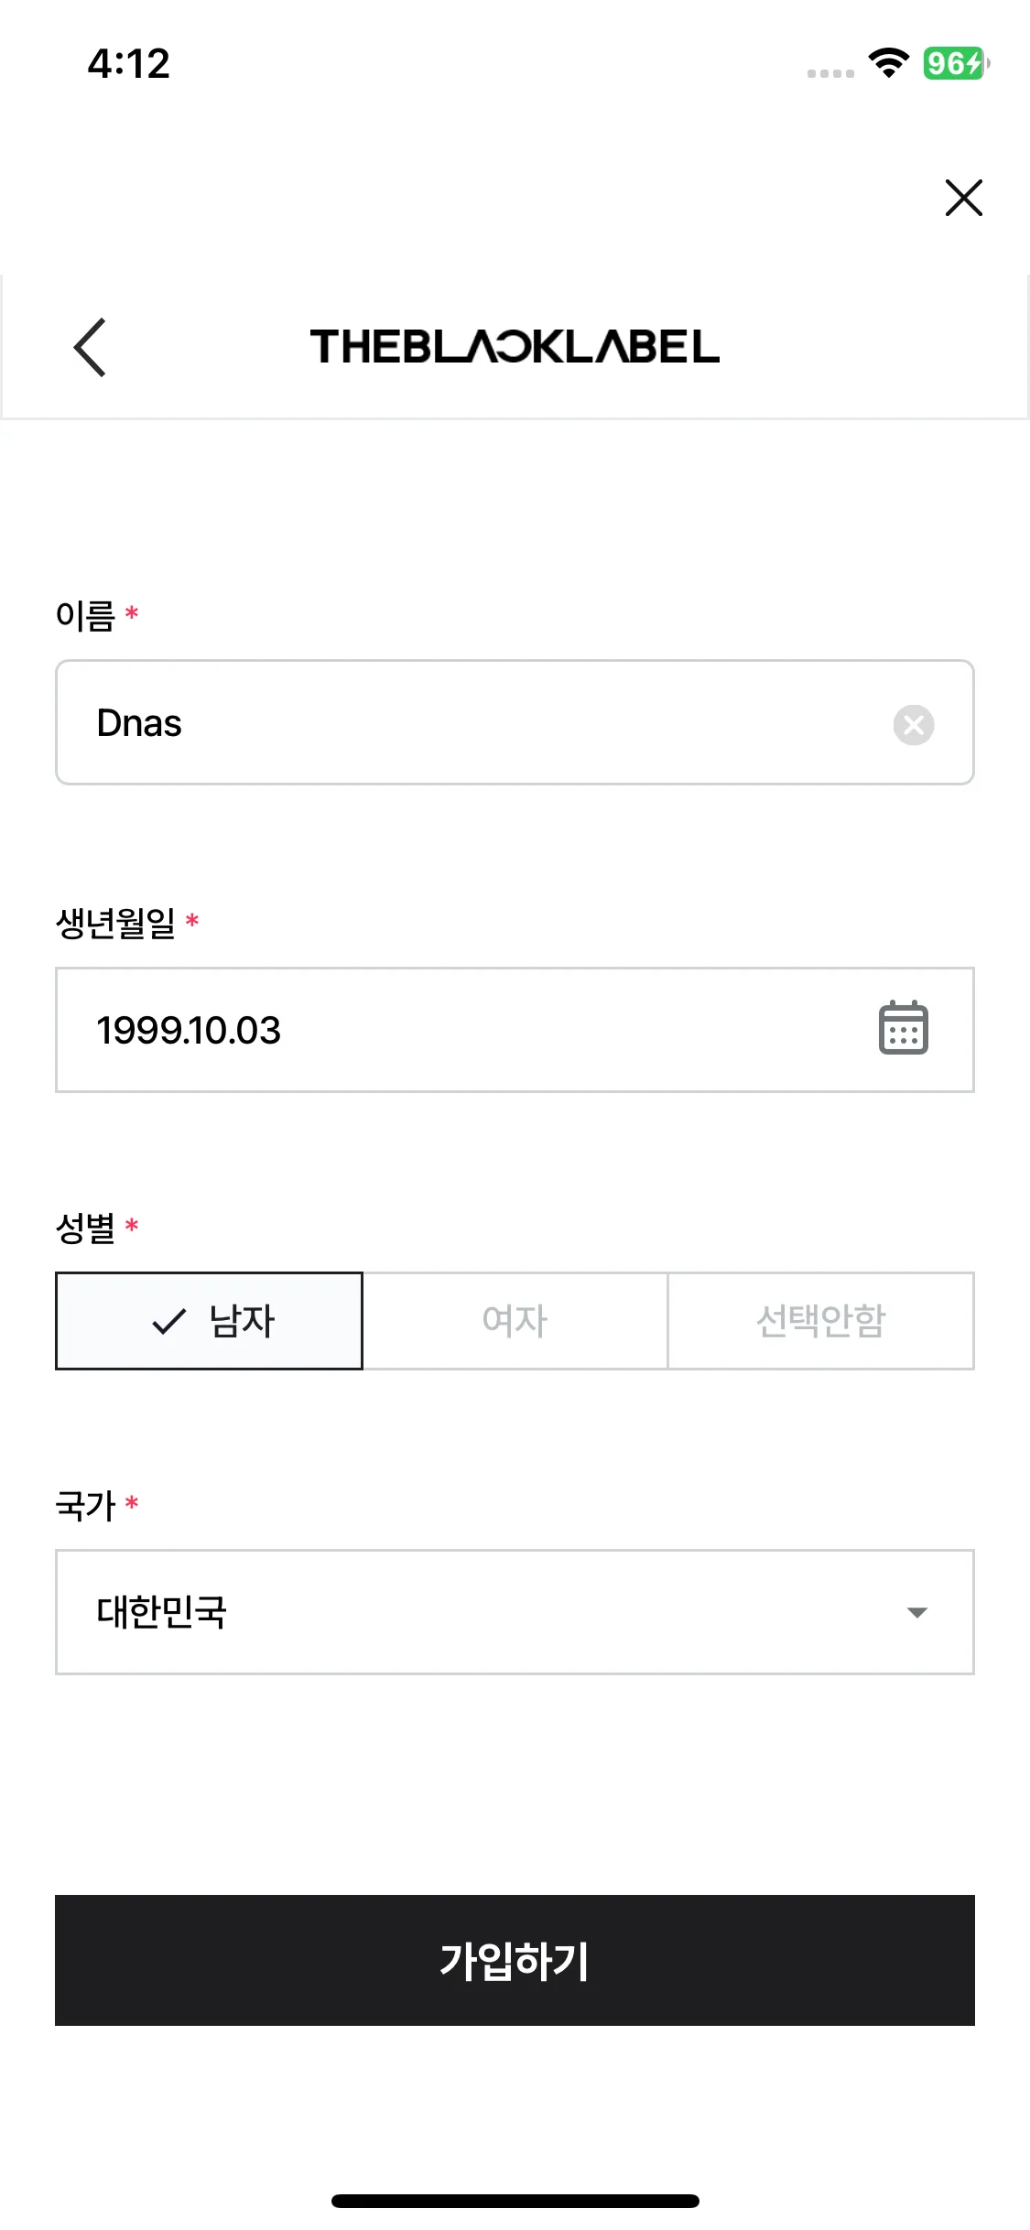Click the checkmark beside 남자

point(169,1321)
